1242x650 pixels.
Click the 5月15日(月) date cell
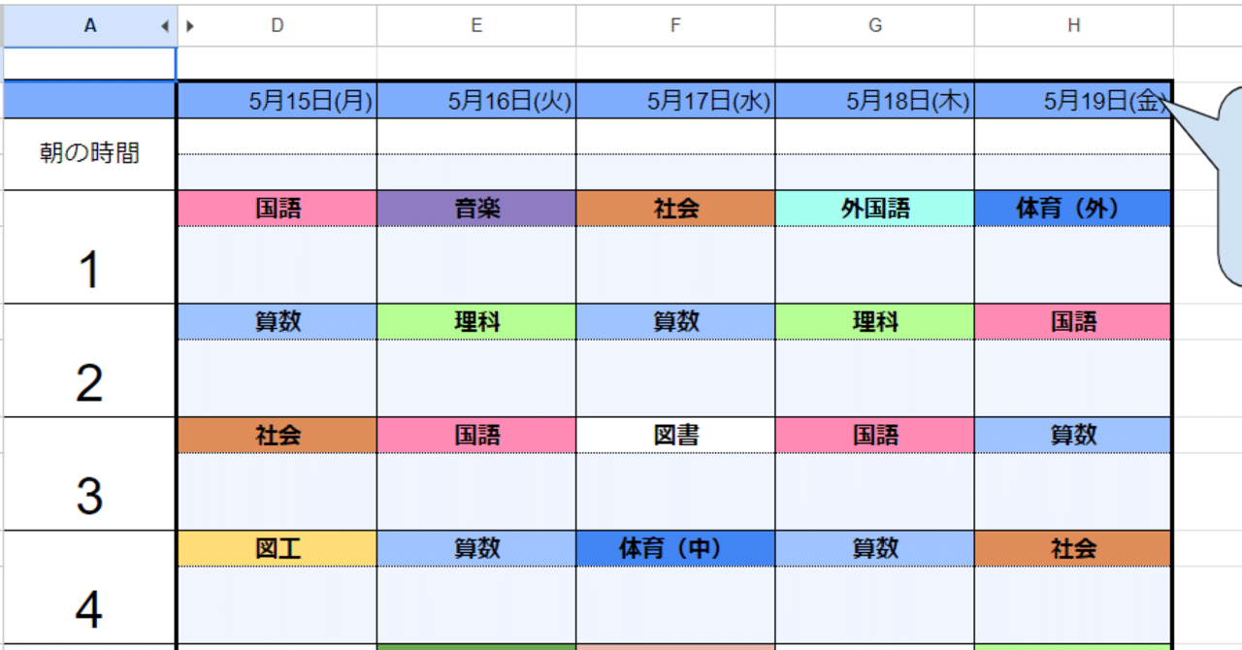[x=278, y=101]
